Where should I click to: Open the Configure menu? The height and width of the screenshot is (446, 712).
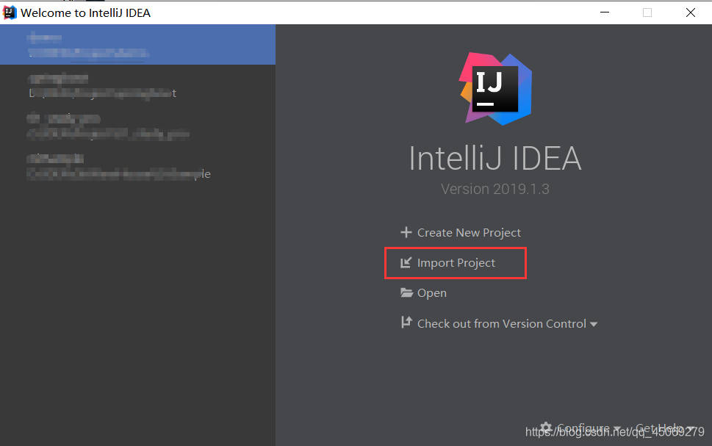(x=584, y=428)
